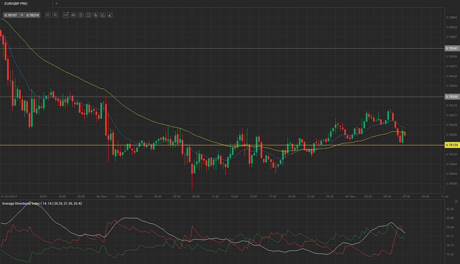Click the 0.78350 price level label
The width and height of the screenshot is (460, 264).
click(x=452, y=97)
